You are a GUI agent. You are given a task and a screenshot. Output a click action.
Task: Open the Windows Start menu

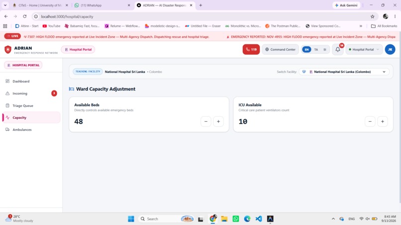point(131,219)
